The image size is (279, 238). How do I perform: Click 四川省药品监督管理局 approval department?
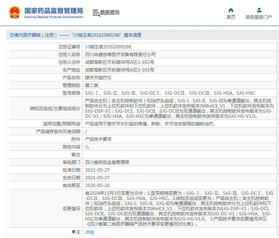pos(107,162)
